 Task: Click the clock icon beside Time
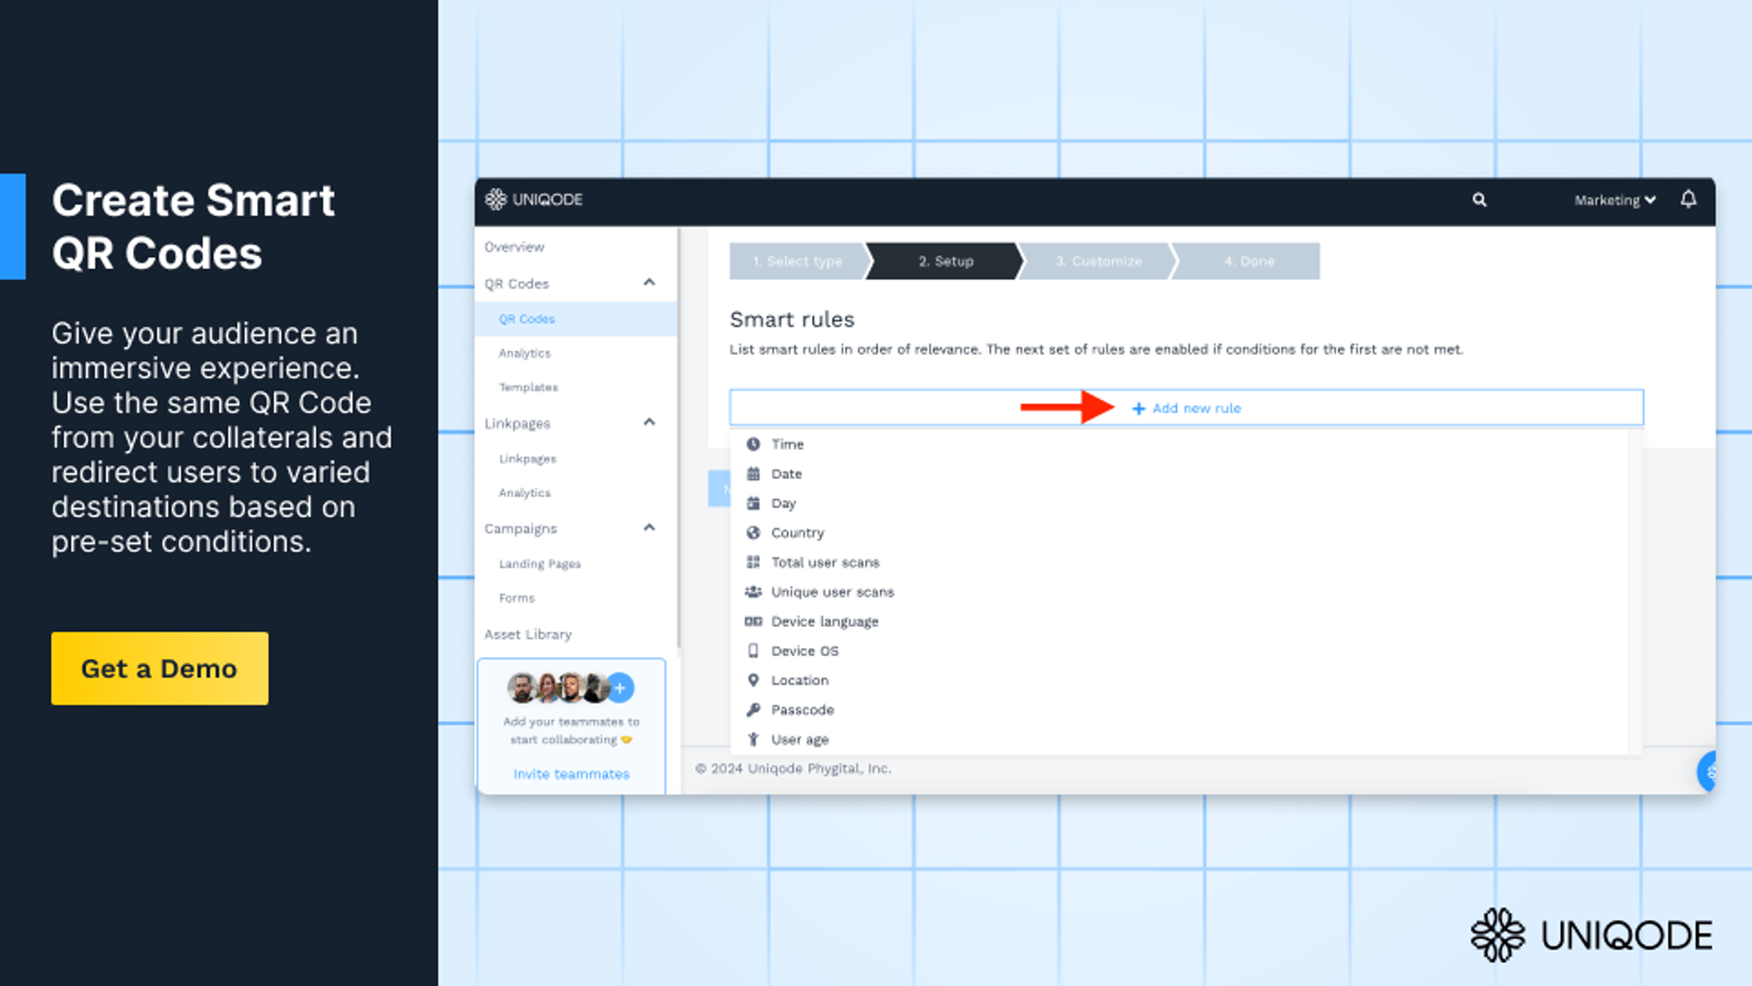(753, 444)
